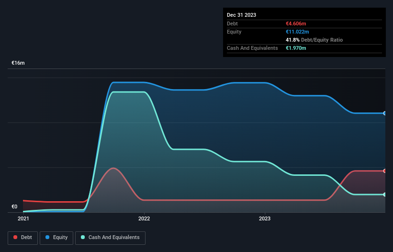Click the €0 y-axis label
Image resolution: width=393 pixels, height=252 pixels.
coord(14,206)
